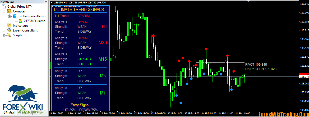The width and height of the screenshot is (309, 117).
Task: Click the current price tag 109.774
Action: [304, 76]
